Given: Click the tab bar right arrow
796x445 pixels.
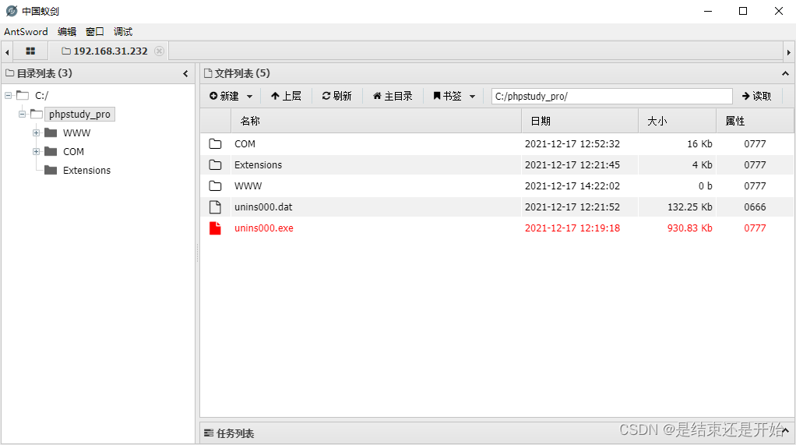Looking at the screenshot, I should pyautogui.click(x=788, y=52).
